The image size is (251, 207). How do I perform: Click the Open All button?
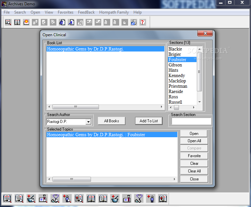tap(194, 141)
